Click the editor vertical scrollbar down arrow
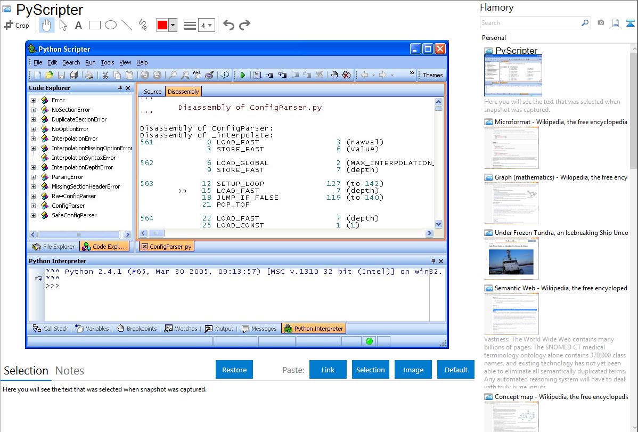This screenshot has height=432, width=638. pos(438,224)
